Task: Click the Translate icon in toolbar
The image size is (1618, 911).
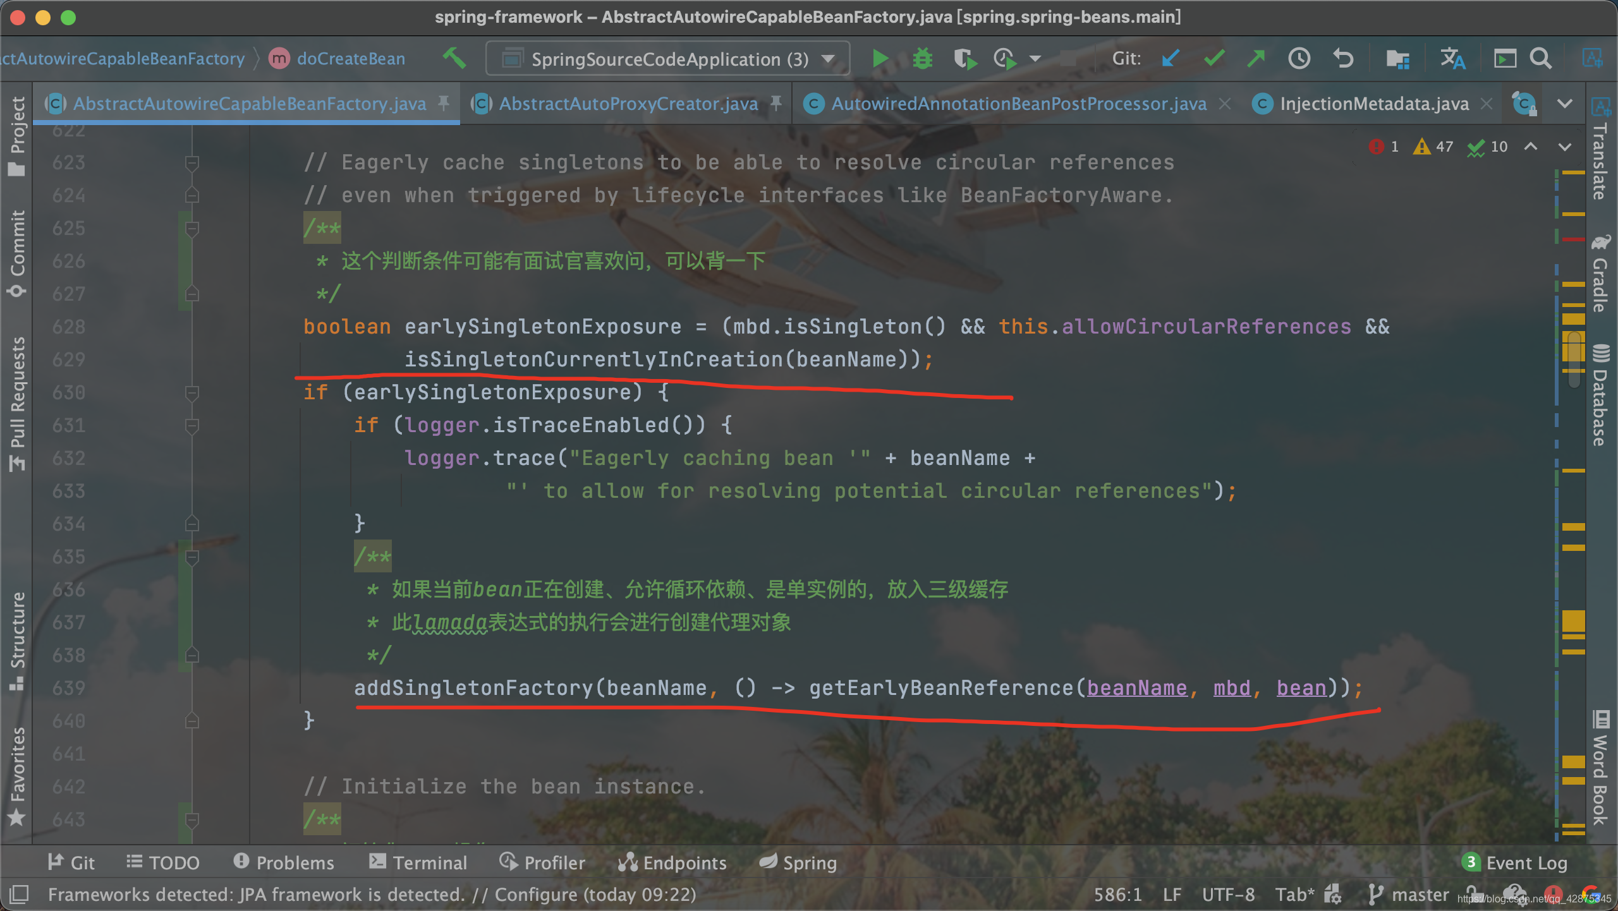Action: click(1452, 59)
